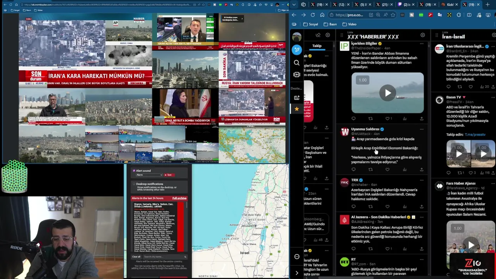Open more options on İçeriden Bilgiler post

[x=422, y=44]
